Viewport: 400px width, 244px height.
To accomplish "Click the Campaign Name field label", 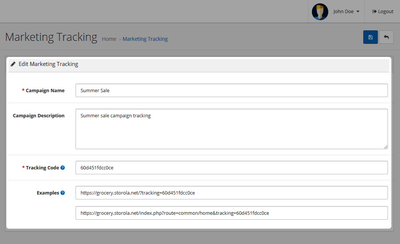I will pyautogui.click(x=45, y=90).
